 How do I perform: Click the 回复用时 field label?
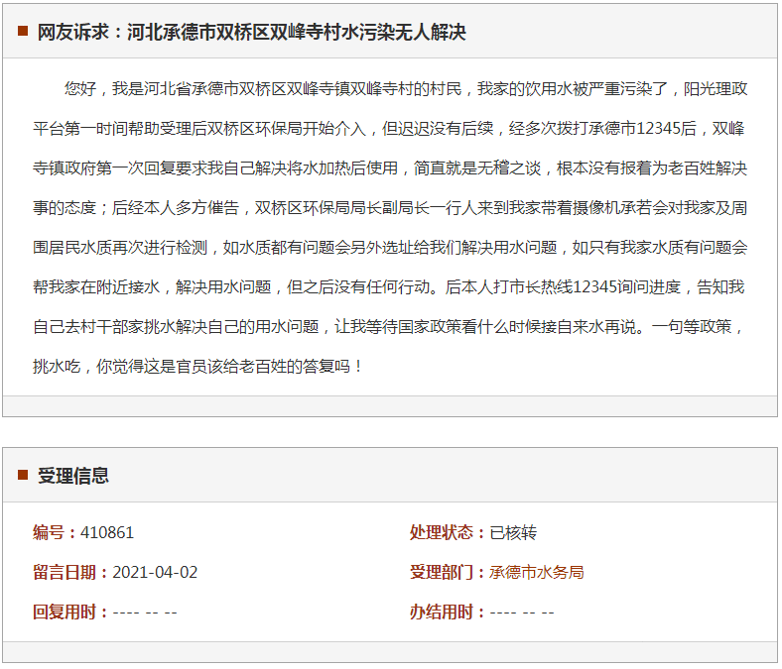[71, 612]
